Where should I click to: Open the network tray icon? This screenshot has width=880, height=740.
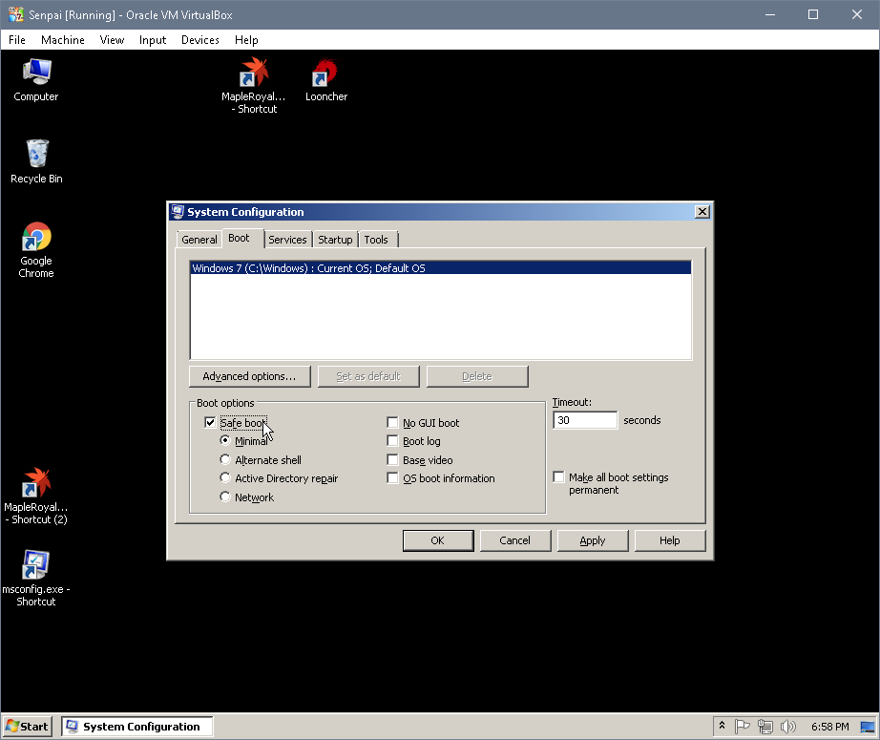(765, 727)
